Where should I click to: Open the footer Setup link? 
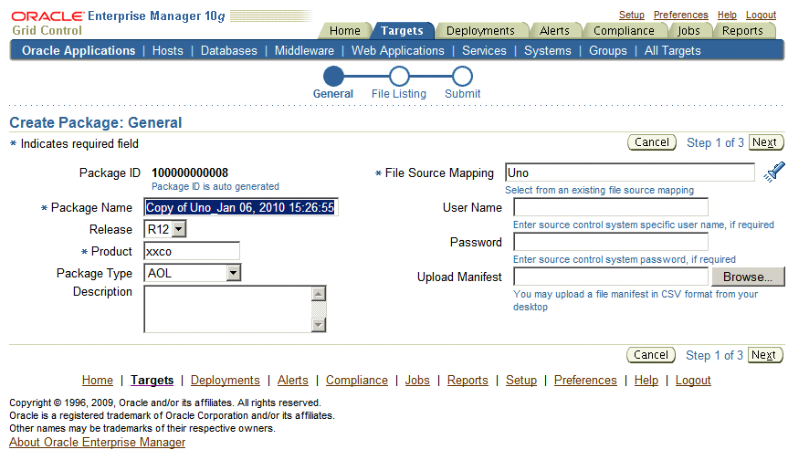pyautogui.click(x=521, y=381)
